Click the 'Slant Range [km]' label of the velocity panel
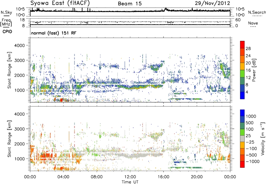The height and width of the screenshot is (184, 266). pyautogui.click(x=9, y=138)
